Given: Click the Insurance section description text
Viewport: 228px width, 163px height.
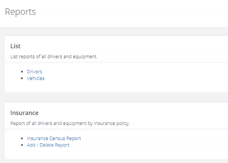Looking at the screenshot, I should [70, 123].
